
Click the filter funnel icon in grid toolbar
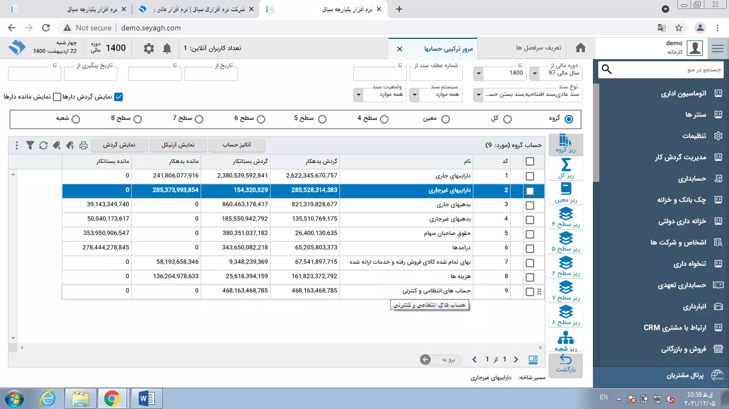(30, 145)
